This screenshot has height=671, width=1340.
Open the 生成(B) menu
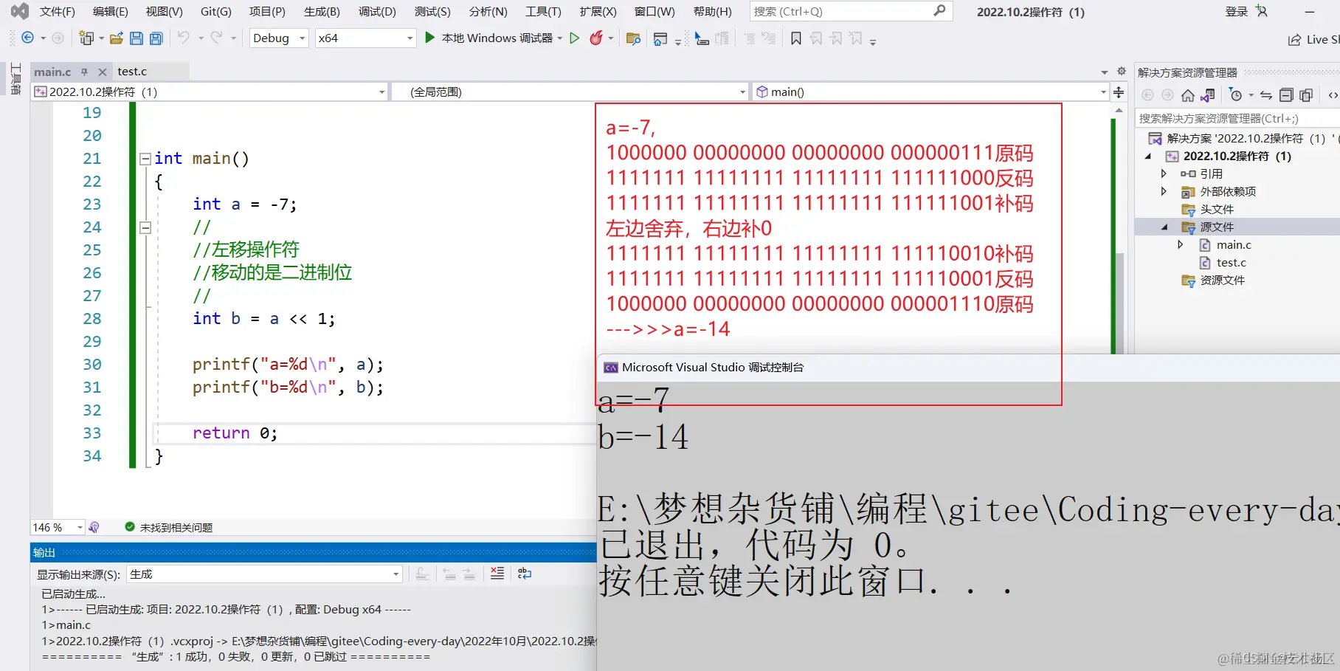pyautogui.click(x=322, y=12)
